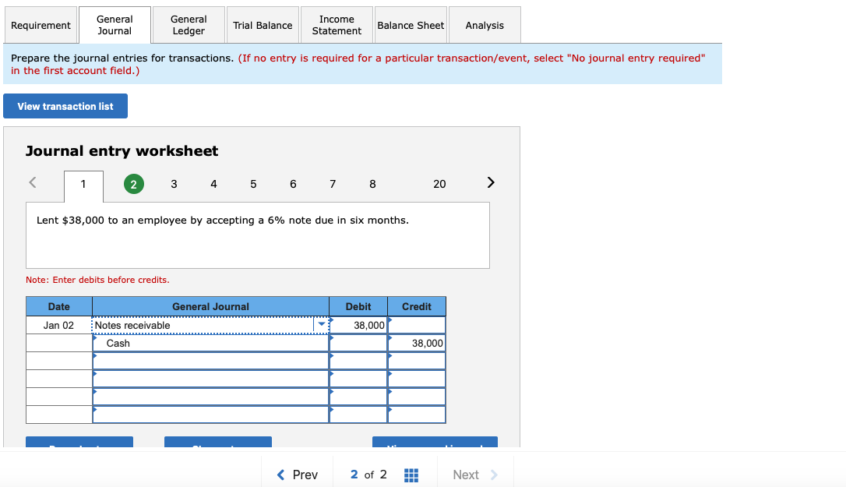Click the blue marker on the Cash account row
Image resolution: width=846 pixels, height=487 pixels.
pyautogui.click(x=95, y=337)
